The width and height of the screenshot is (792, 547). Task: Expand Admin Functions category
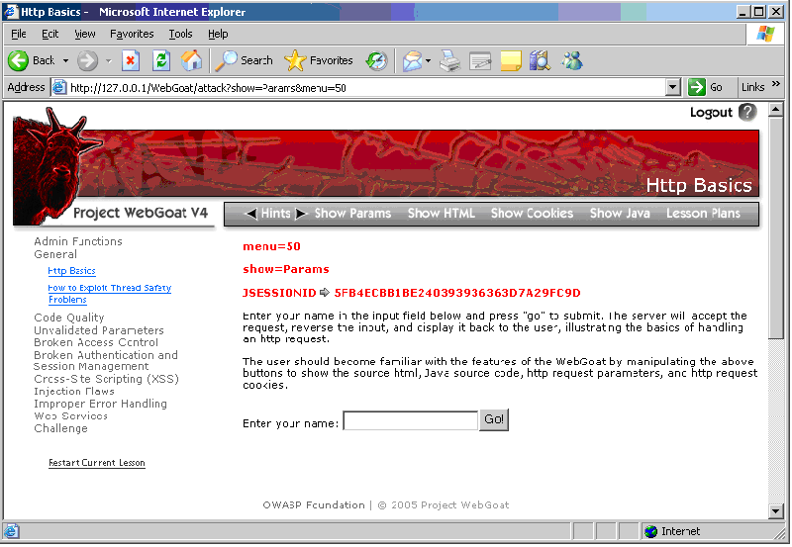[78, 241]
